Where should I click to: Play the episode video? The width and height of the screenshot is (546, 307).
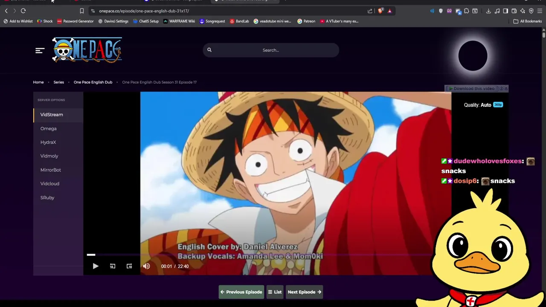tap(96, 266)
